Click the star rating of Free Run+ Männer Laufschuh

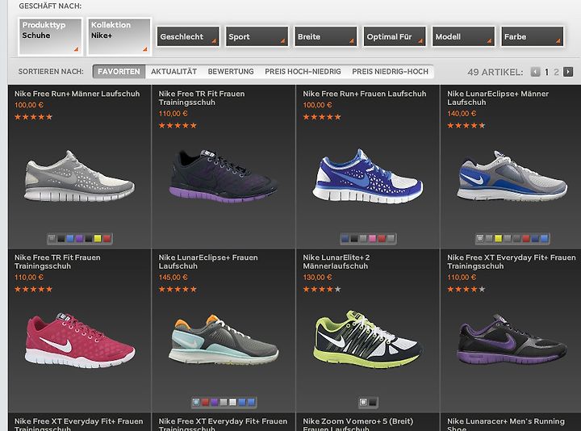coord(33,117)
